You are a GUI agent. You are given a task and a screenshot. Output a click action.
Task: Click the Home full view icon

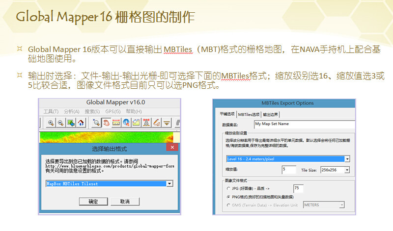pyautogui.click(x=81, y=123)
